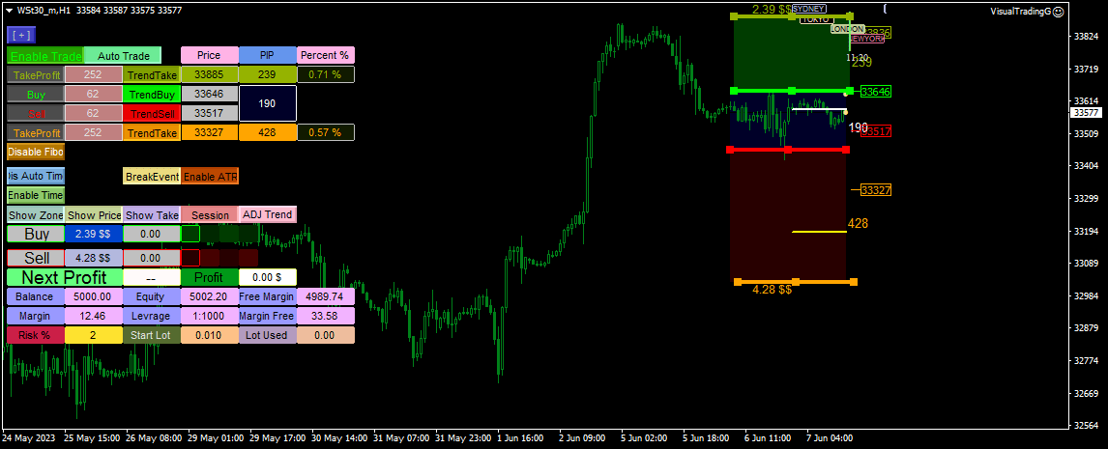Select the left red sell line handle
The image size is (1108, 449).
click(731, 150)
